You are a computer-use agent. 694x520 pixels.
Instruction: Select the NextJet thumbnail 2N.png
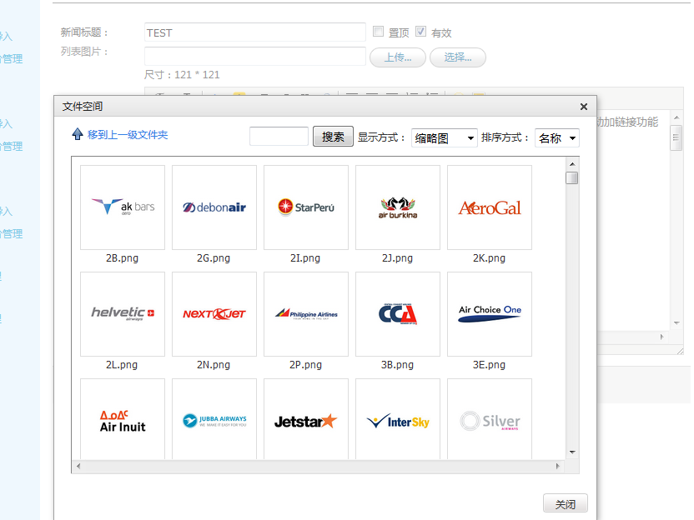214,314
